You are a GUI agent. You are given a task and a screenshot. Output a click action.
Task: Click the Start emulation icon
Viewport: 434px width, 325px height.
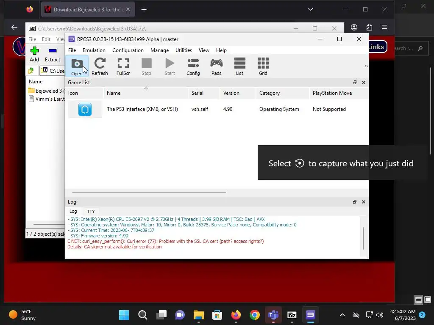(170, 66)
